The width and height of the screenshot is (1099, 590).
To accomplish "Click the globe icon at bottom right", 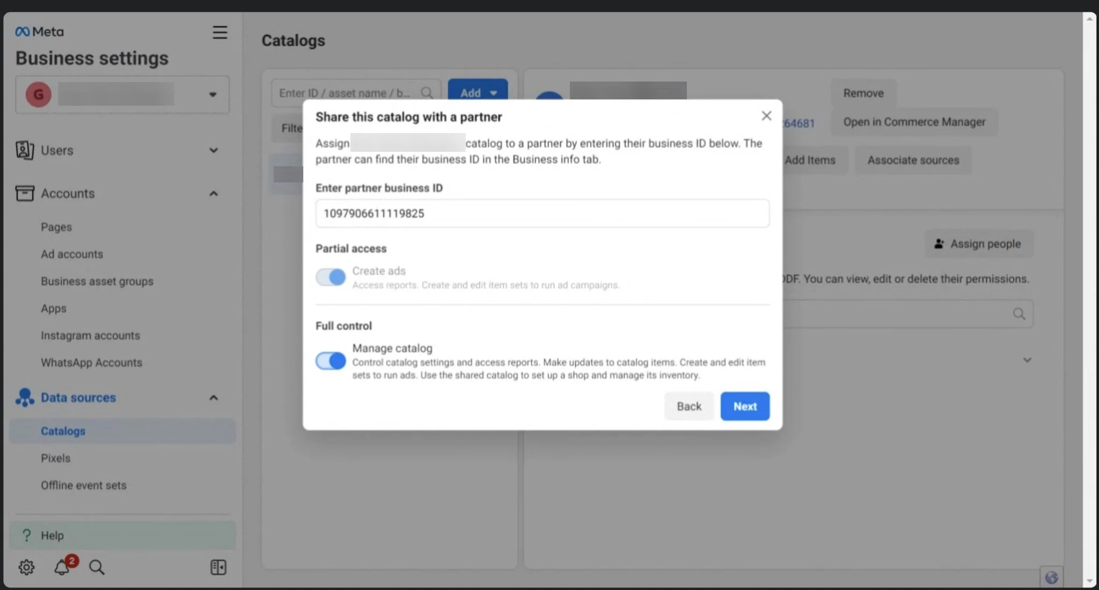I will coord(1051,577).
